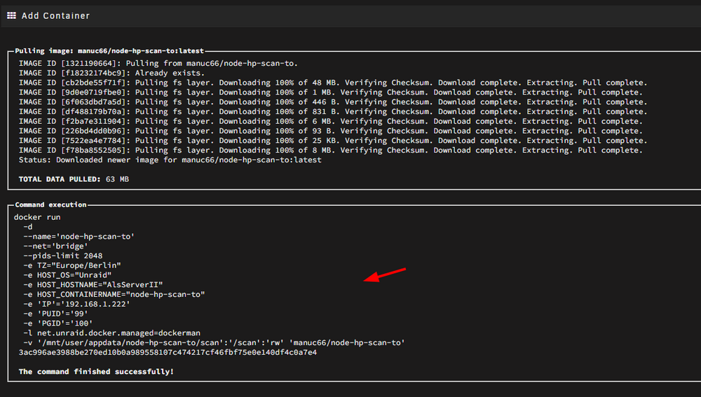Click the 'PGID'='100' line
The image size is (701, 397).
[x=58, y=323]
